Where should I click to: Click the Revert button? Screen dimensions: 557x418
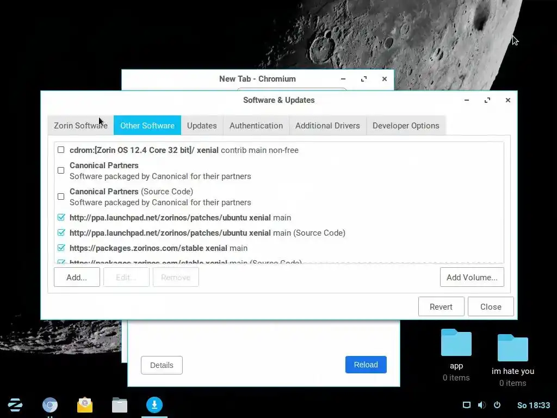[441, 307]
